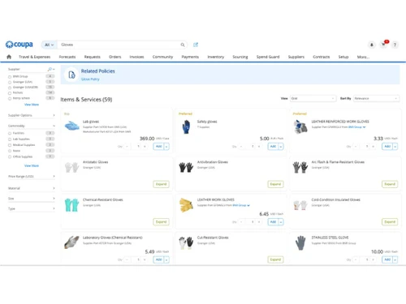Open the View Grid dropdown

tap(313, 98)
